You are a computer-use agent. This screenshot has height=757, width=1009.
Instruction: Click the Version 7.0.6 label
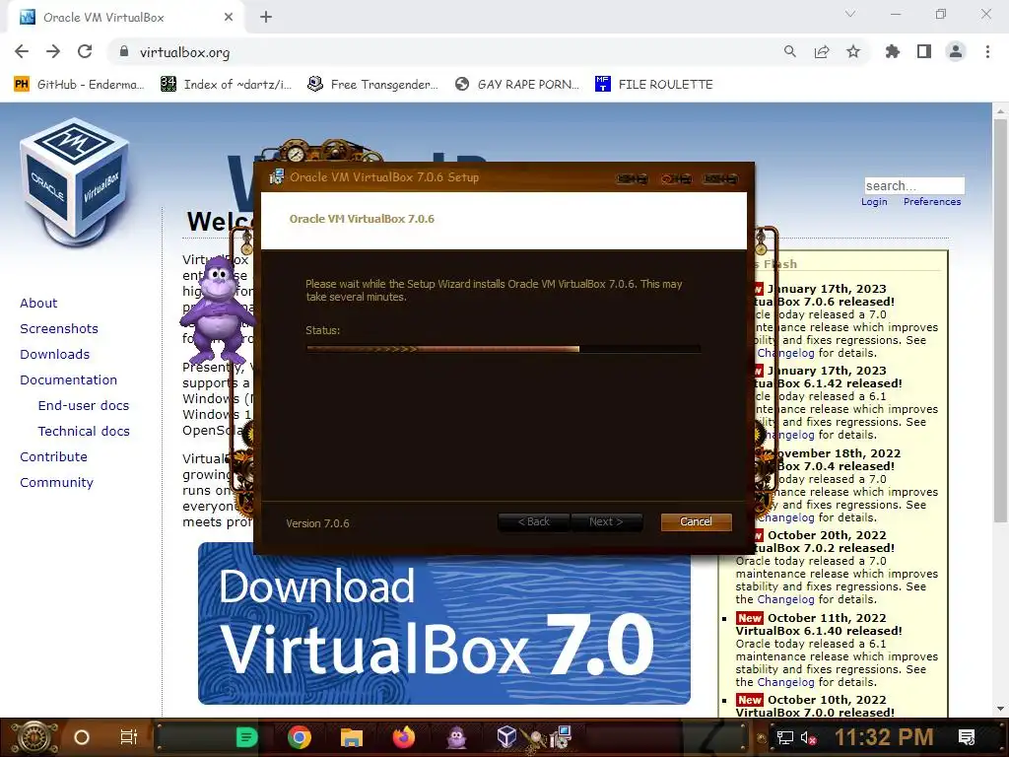coord(318,524)
